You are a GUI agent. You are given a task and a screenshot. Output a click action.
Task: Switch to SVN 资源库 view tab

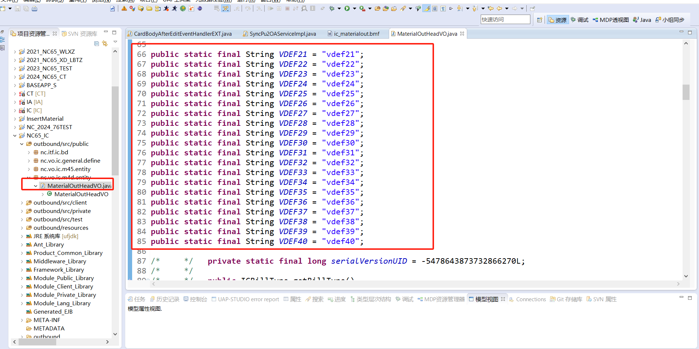pyautogui.click(x=79, y=34)
